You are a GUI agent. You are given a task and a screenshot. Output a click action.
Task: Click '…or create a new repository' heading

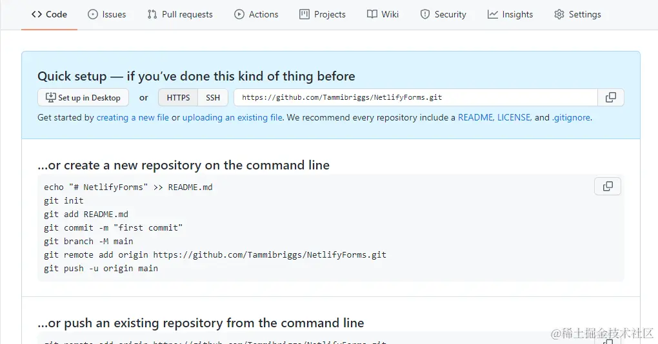click(x=183, y=165)
